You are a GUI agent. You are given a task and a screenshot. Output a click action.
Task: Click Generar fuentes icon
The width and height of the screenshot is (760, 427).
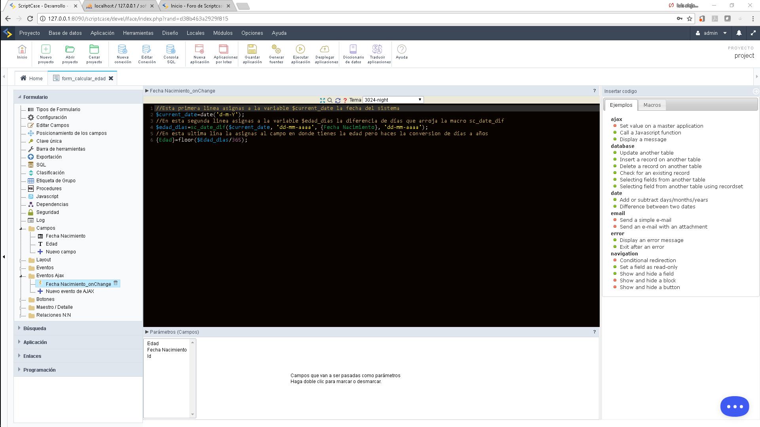pyautogui.click(x=276, y=54)
